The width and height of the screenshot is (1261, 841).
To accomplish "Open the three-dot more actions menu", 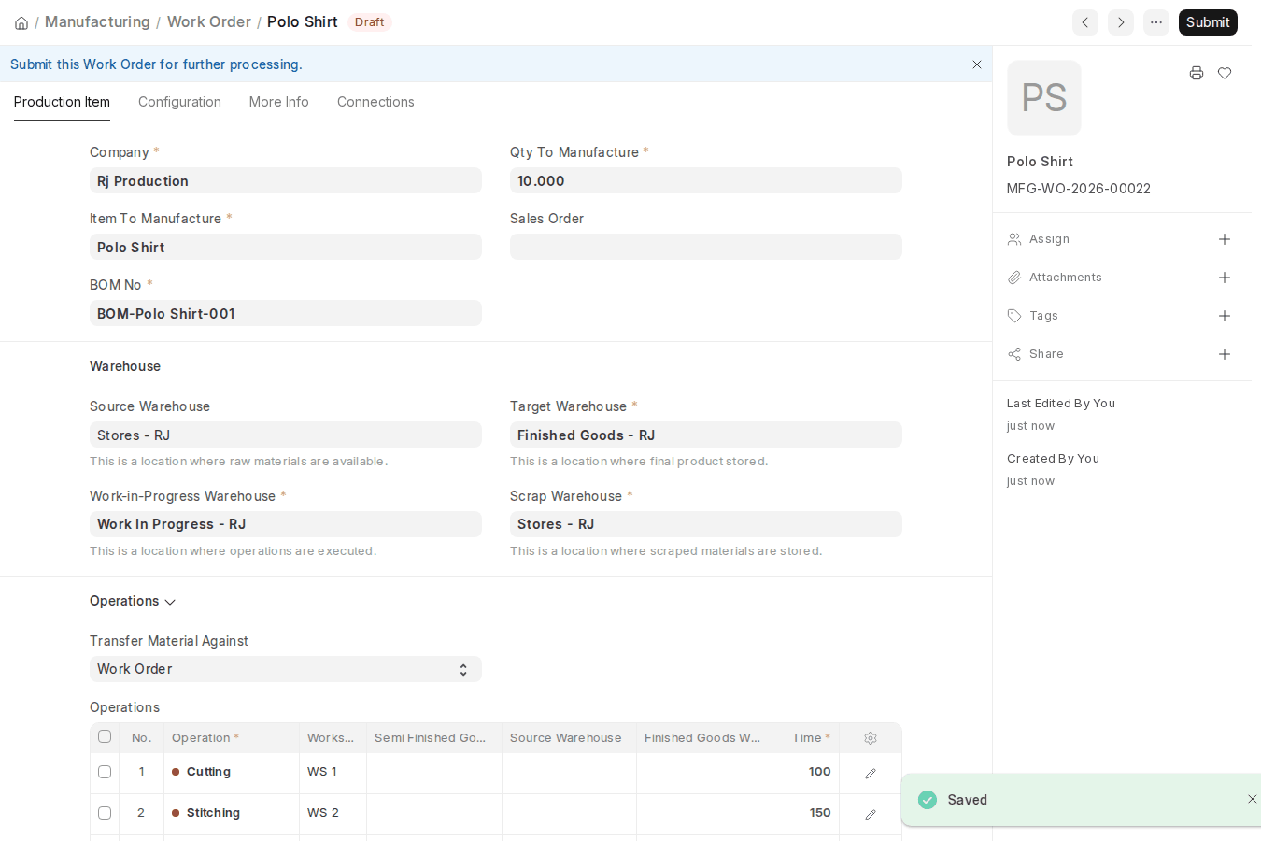I will point(1156,22).
